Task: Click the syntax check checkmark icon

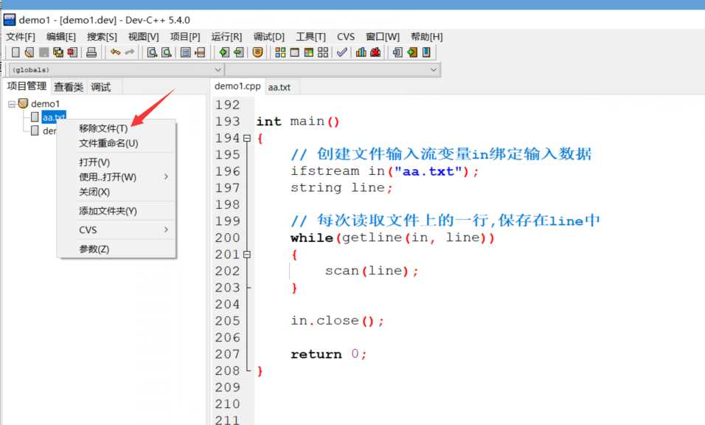Action: 341,52
